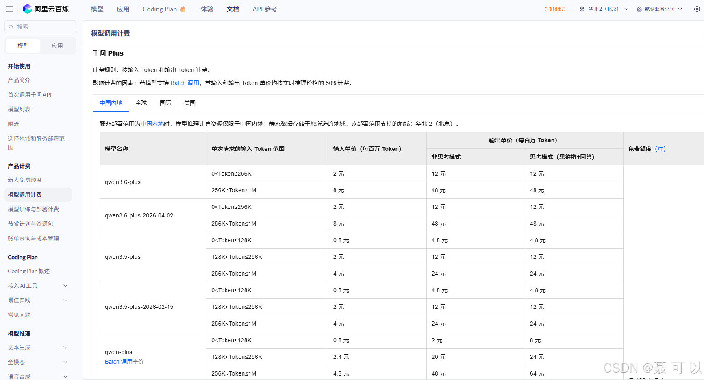Viewport: 704px width, 380px height.
Task: Open 模型训练与部署计费 in the sidebar
Action: tap(33, 209)
